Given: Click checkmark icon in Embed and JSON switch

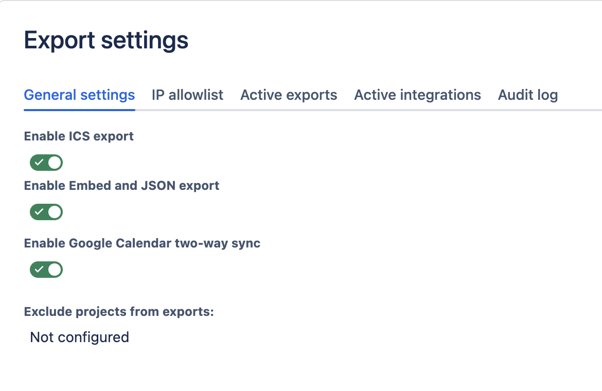Looking at the screenshot, I should [39, 212].
